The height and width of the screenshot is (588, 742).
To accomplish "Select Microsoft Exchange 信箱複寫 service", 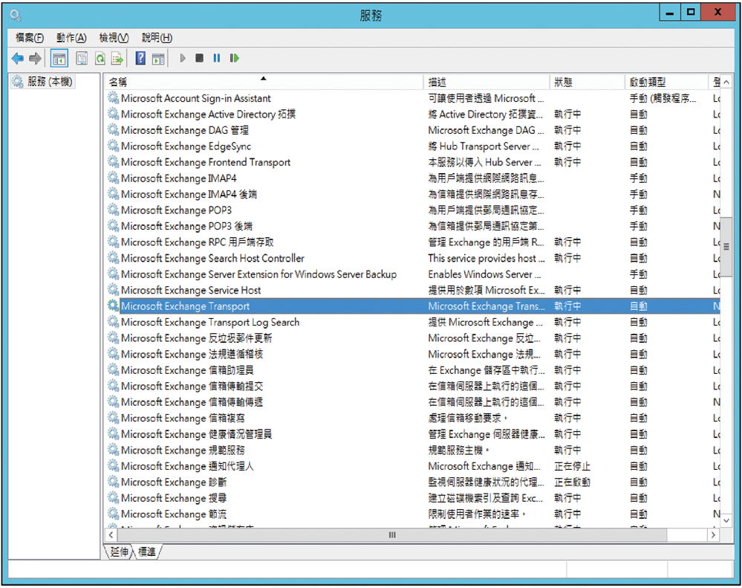I will coord(411,418).
